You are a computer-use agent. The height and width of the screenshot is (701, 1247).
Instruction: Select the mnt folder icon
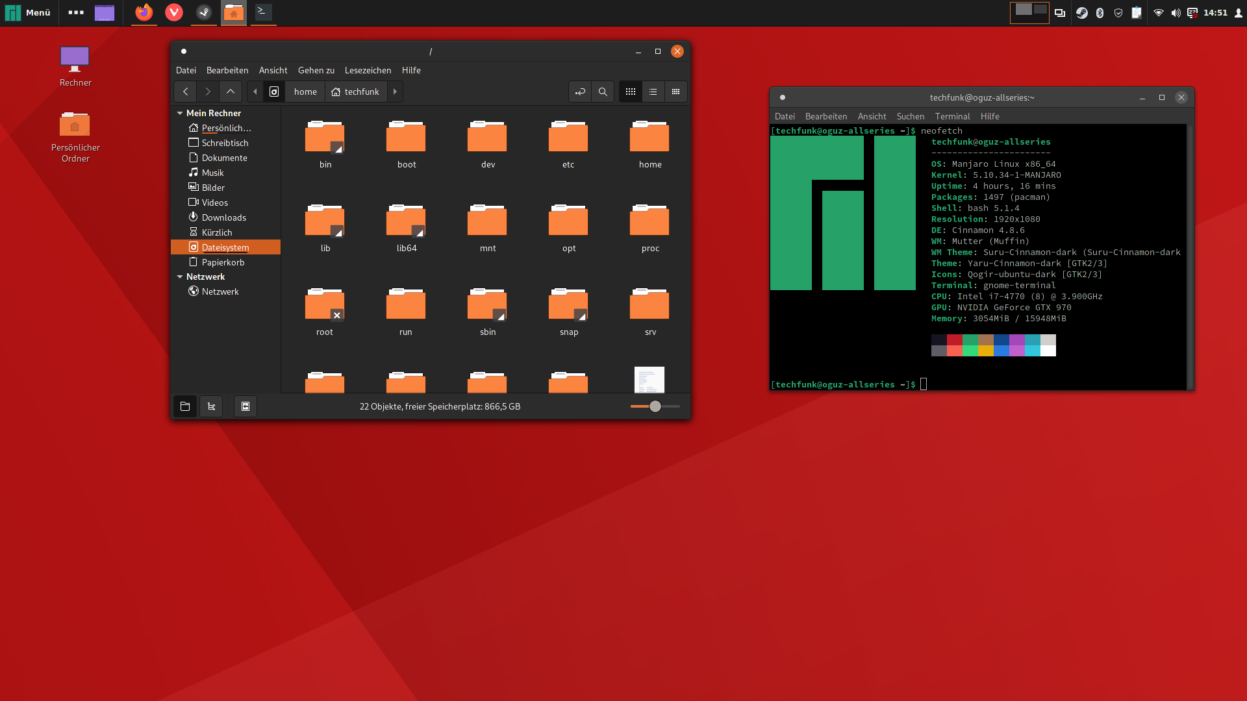tap(487, 221)
